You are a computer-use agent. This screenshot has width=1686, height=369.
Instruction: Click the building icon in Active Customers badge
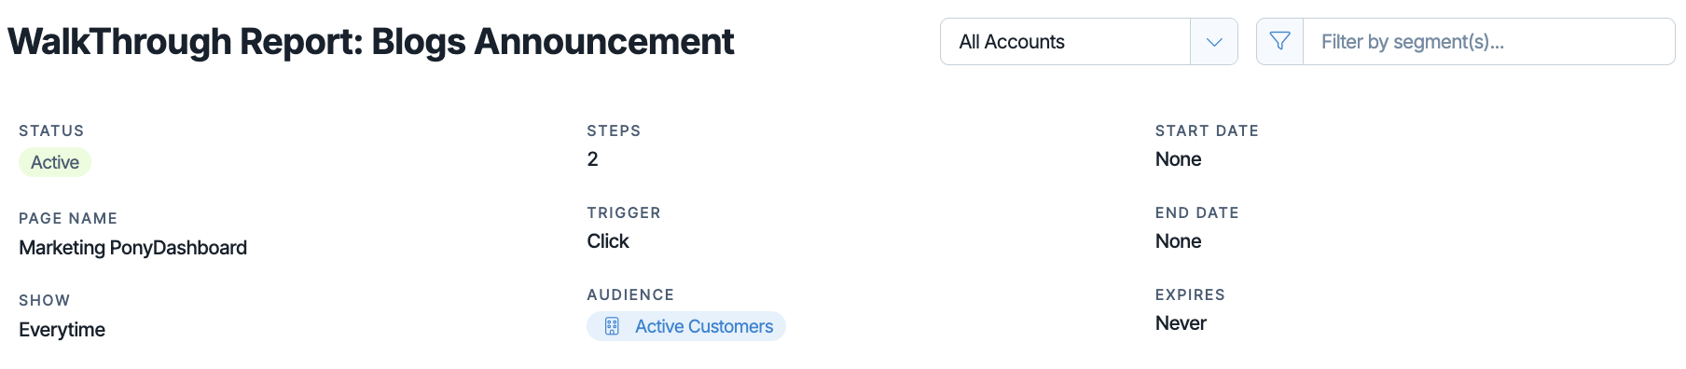coord(612,326)
